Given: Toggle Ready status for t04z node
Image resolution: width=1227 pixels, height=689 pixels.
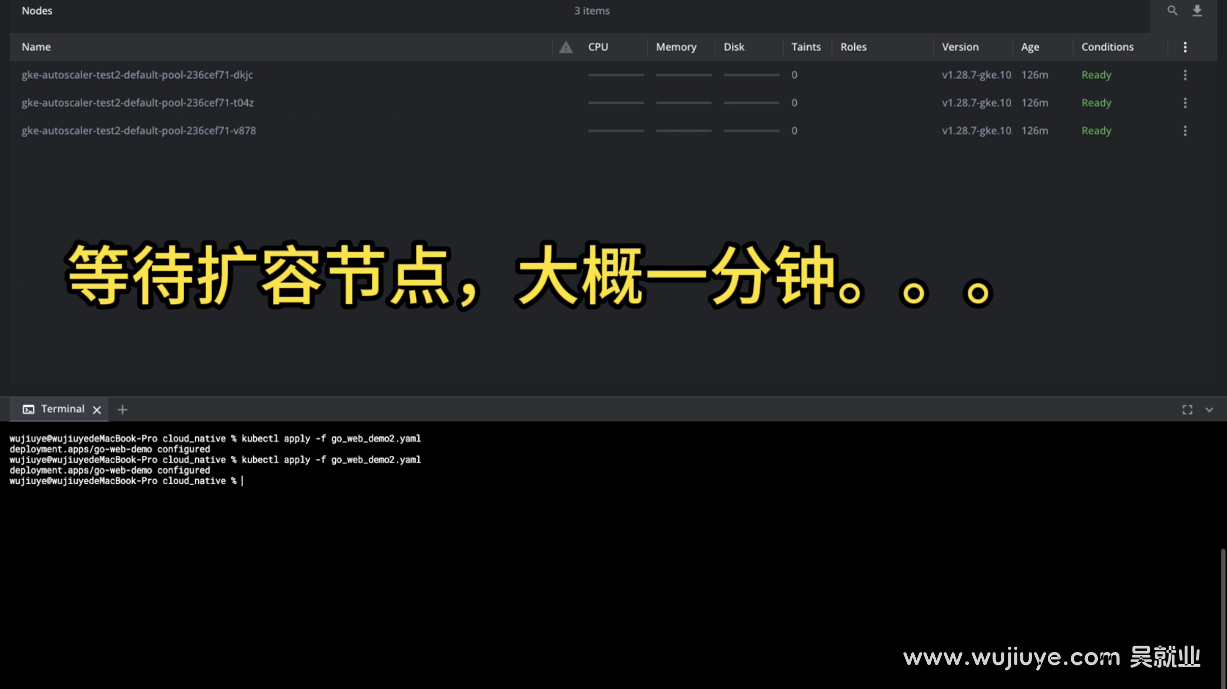Looking at the screenshot, I should pyautogui.click(x=1095, y=102).
